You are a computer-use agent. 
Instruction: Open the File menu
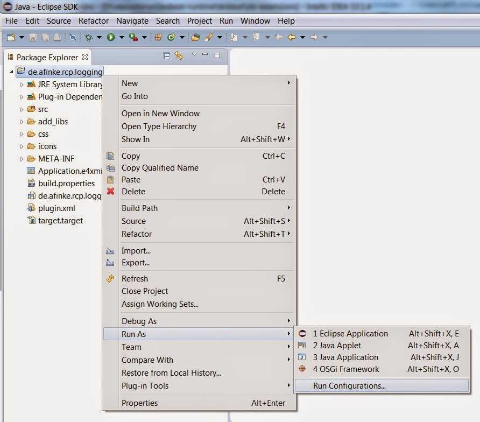tap(11, 21)
